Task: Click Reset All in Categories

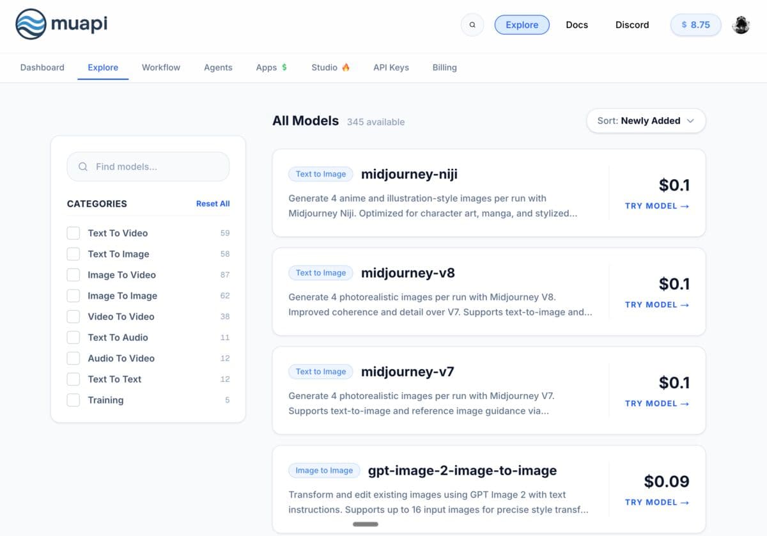Action: pyautogui.click(x=213, y=203)
